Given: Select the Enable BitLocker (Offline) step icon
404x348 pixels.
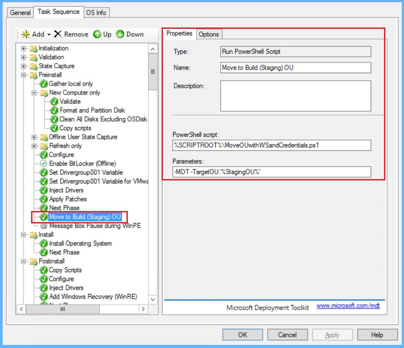Looking at the screenshot, I should click(44, 164).
